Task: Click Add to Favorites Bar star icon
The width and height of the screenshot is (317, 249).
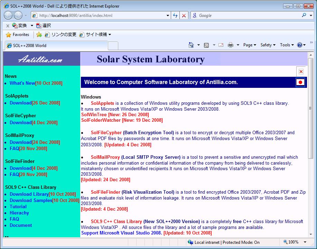Action: (39, 35)
